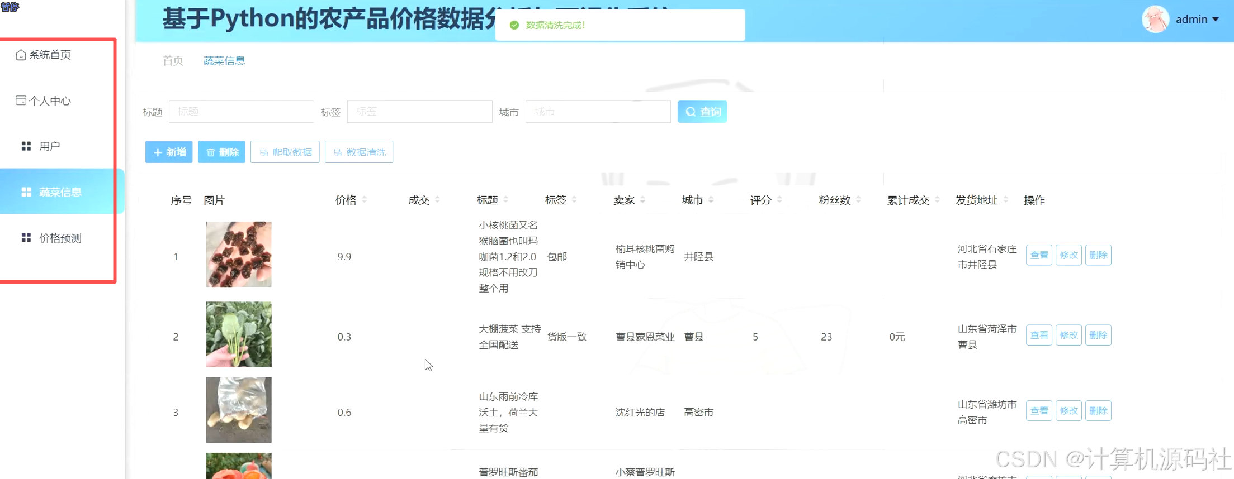Select 蔬菜信息 in the sidebar
The image size is (1234, 479).
click(62, 192)
